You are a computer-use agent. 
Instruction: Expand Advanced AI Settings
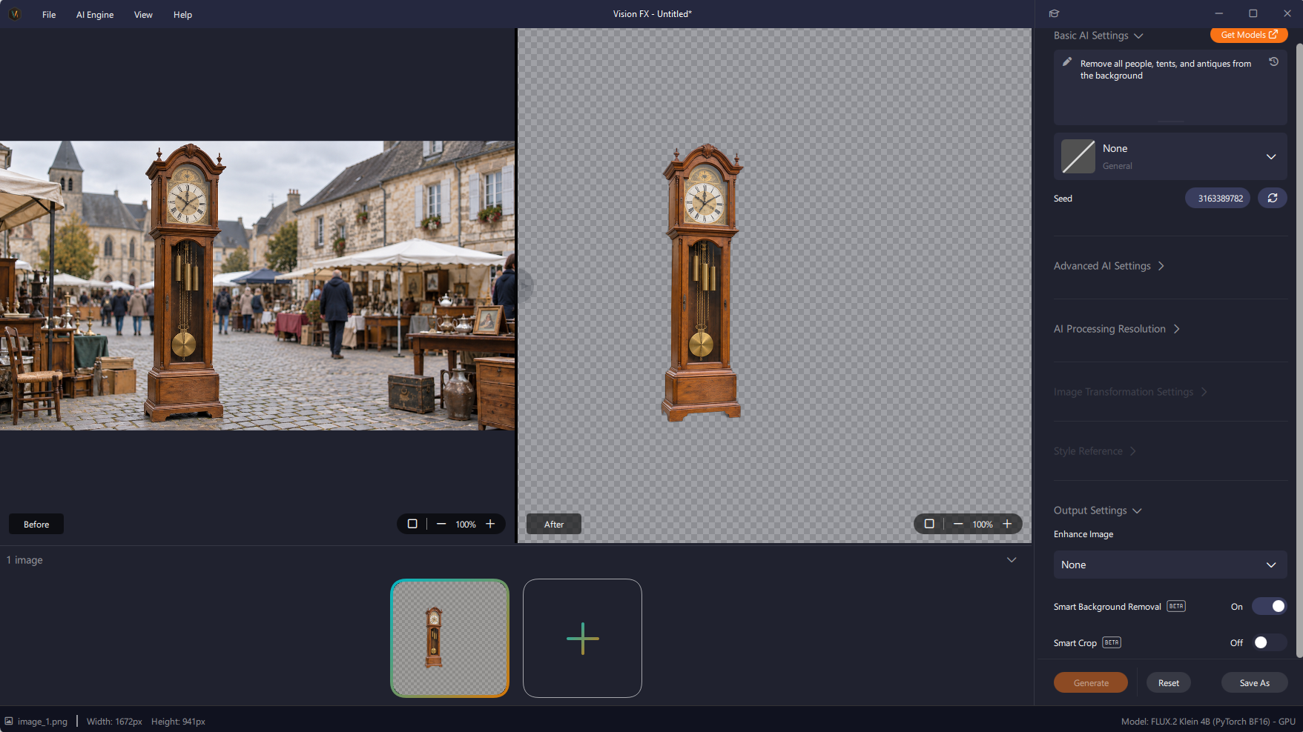[x=1109, y=266]
